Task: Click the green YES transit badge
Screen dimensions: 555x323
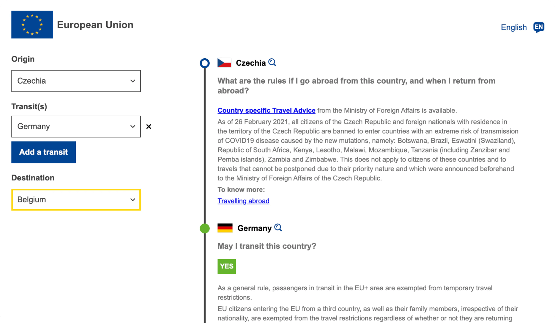Action: [x=226, y=266]
